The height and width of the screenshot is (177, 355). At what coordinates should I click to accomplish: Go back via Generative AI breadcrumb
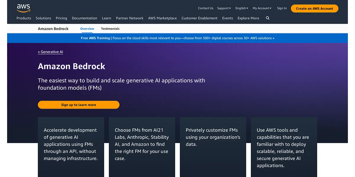click(x=51, y=52)
